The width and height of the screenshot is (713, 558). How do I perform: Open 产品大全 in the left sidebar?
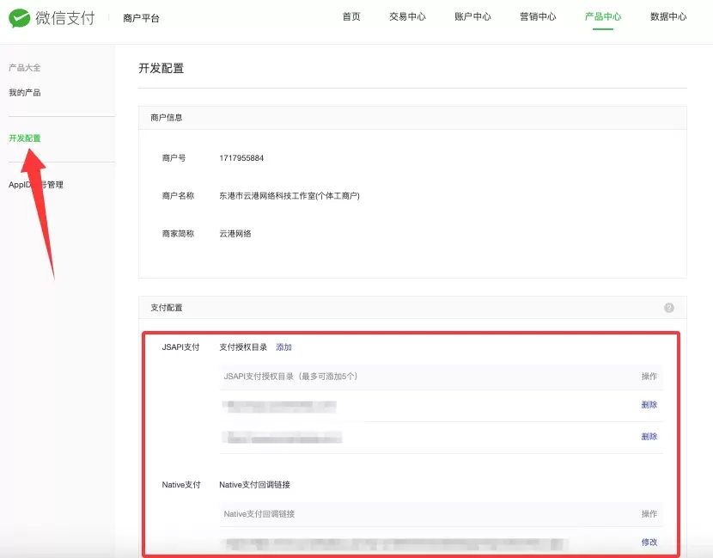(25, 68)
